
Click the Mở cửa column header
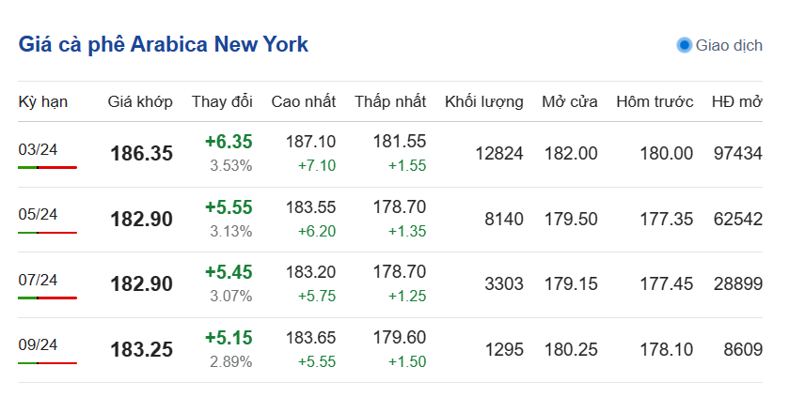coord(570,101)
